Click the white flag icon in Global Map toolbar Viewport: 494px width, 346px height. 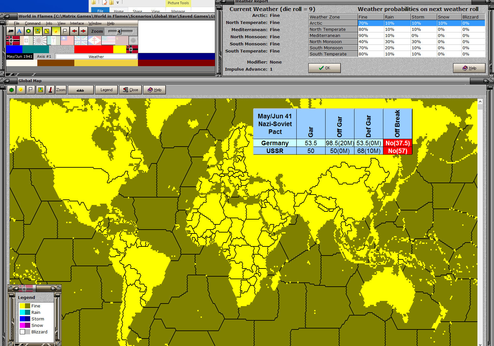pyautogui.click(x=31, y=90)
